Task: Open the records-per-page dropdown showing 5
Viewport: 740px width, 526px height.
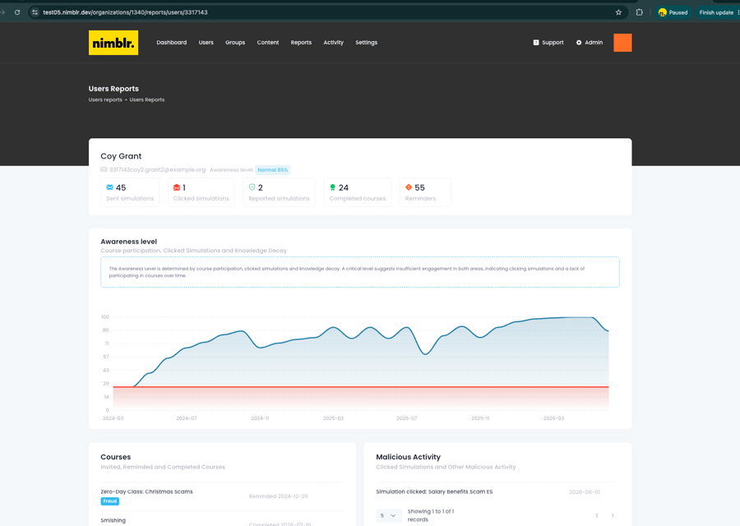Action: click(389, 515)
